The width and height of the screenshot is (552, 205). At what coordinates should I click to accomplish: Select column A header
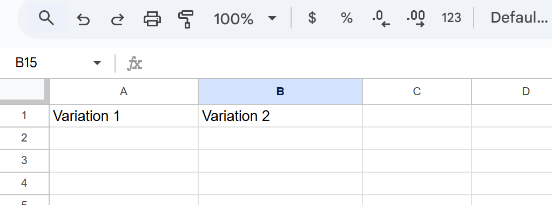(124, 92)
